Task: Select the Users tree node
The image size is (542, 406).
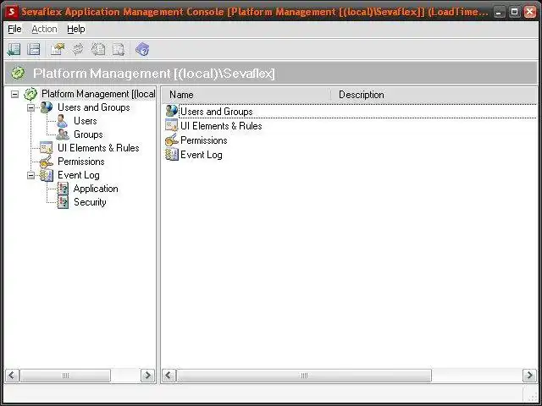Action: 85,121
